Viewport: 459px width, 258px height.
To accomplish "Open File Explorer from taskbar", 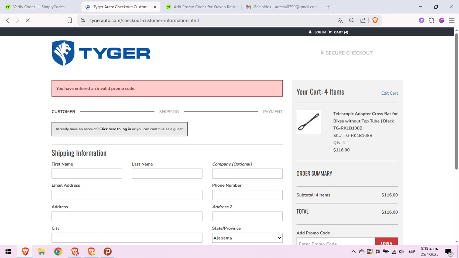I will 42,252.
